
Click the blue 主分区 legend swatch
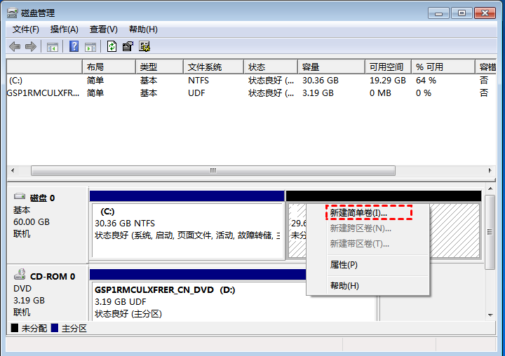tap(55, 328)
